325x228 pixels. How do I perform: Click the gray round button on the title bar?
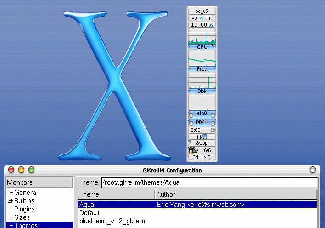pyautogui.click(x=313, y=170)
